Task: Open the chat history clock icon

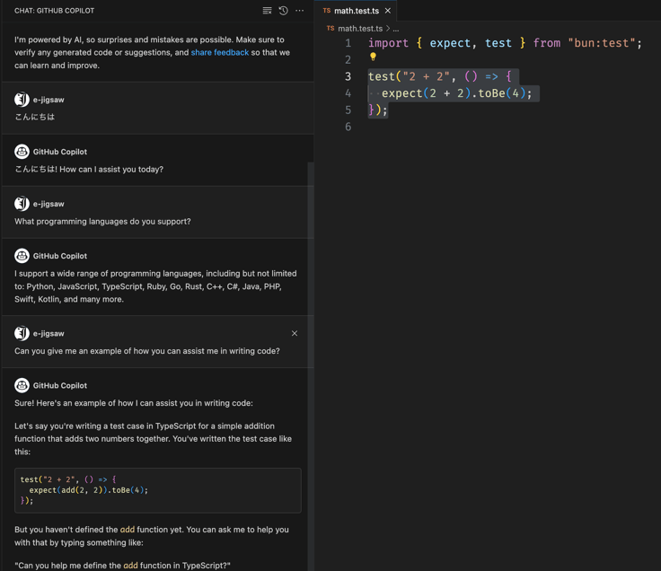Action: click(x=283, y=11)
